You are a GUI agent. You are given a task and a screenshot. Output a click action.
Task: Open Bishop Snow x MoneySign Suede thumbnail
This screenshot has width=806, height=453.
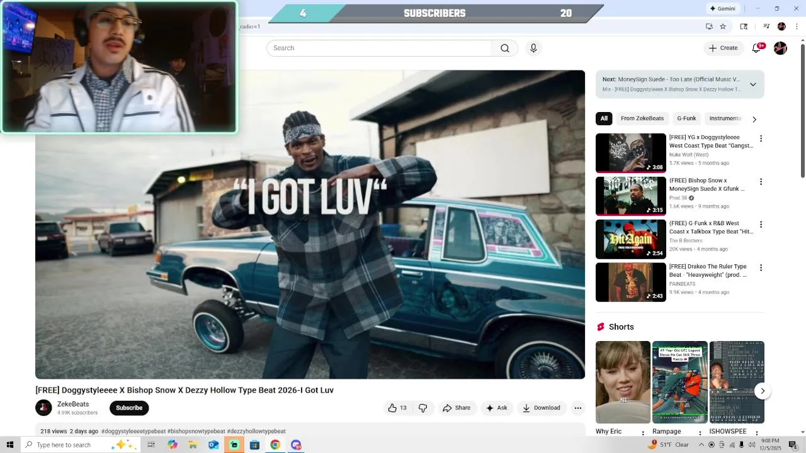(x=630, y=196)
